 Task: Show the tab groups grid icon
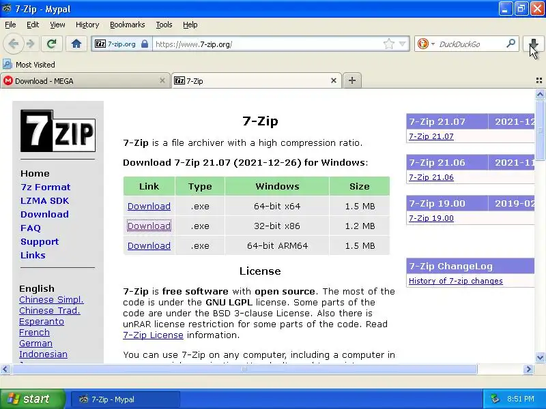pyautogui.click(x=539, y=80)
